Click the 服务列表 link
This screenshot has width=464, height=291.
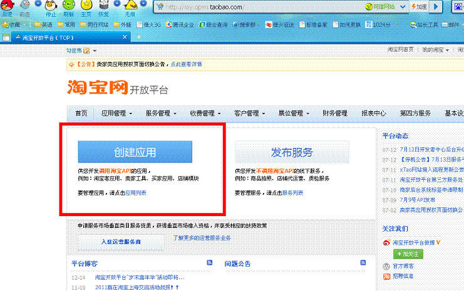292,193
